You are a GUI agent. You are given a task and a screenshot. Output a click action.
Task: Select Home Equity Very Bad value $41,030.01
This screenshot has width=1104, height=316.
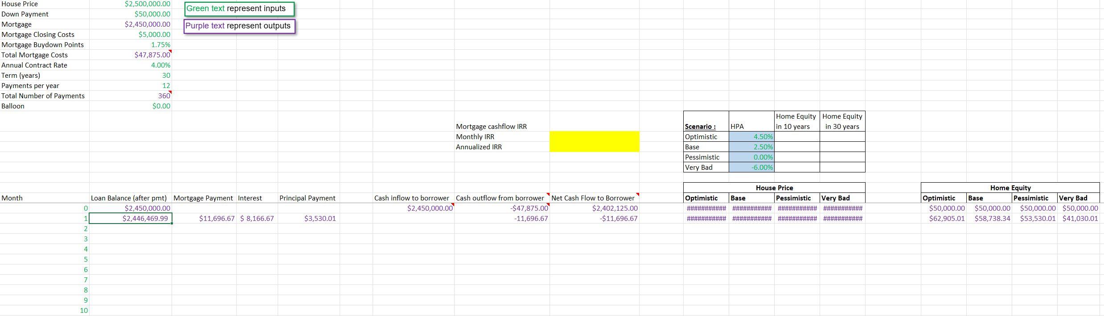pyautogui.click(x=1080, y=219)
